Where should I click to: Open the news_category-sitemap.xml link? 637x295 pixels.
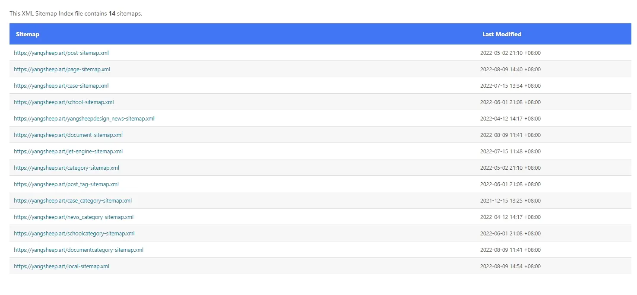pyautogui.click(x=74, y=217)
